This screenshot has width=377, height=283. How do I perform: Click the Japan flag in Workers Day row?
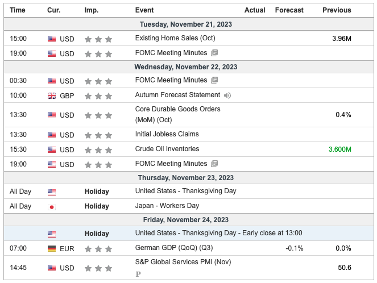(x=52, y=207)
